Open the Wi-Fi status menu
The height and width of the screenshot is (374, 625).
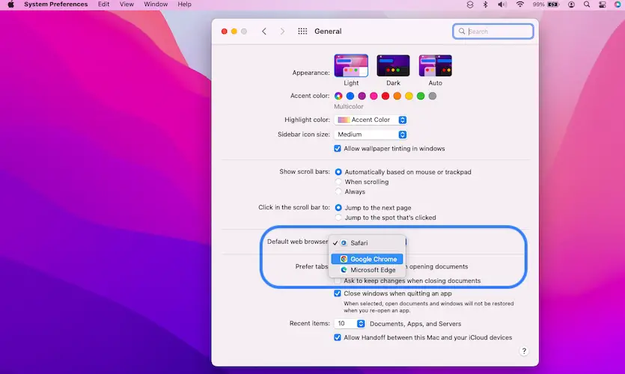pos(519,4)
